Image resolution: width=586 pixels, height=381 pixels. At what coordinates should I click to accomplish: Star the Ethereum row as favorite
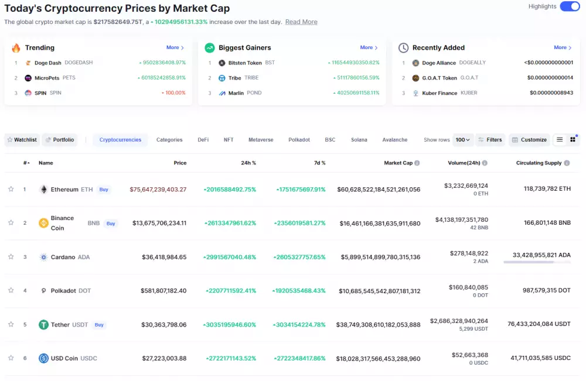[11, 189]
